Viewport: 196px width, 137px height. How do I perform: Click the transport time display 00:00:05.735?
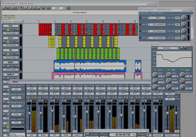tap(123, 135)
